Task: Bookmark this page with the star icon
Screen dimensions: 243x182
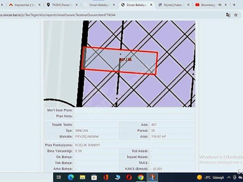Action: tap(236, 15)
